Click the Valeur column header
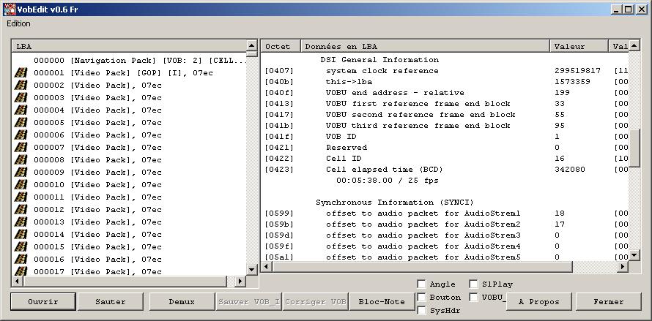This screenshot has height=321, width=652. click(x=579, y=46)
